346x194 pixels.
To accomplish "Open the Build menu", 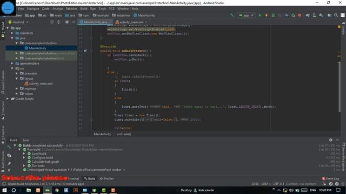I will [x=84, y=9].
